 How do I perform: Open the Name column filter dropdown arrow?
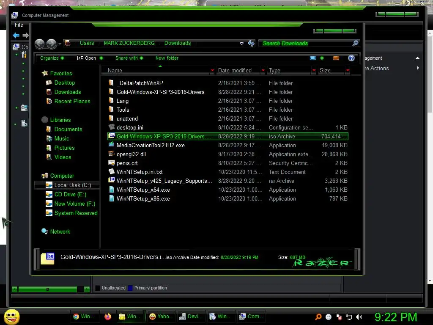coord(212,71)
